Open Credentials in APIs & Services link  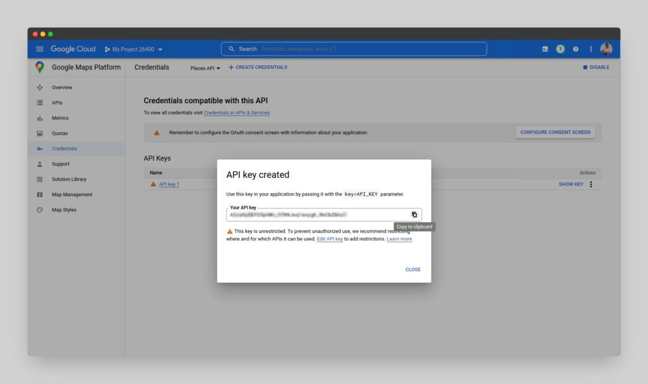[237, 113]
